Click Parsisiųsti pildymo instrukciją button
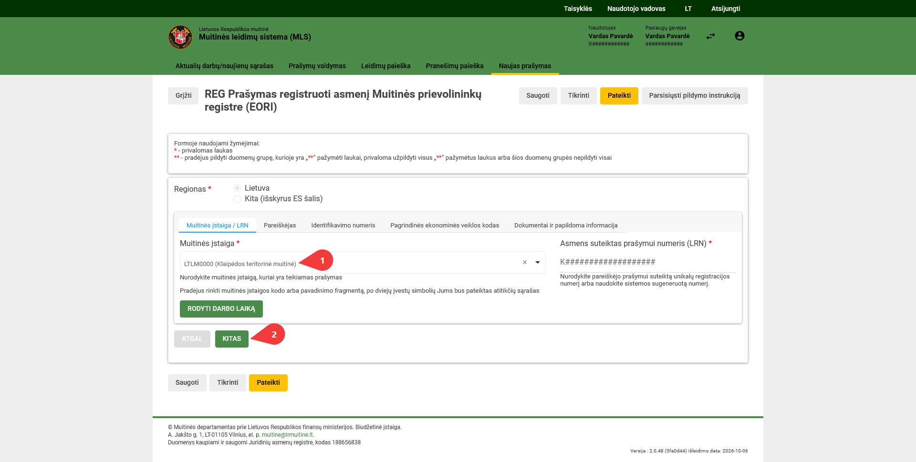The height and width of the screenshot is (462, 916). point(695,95)
